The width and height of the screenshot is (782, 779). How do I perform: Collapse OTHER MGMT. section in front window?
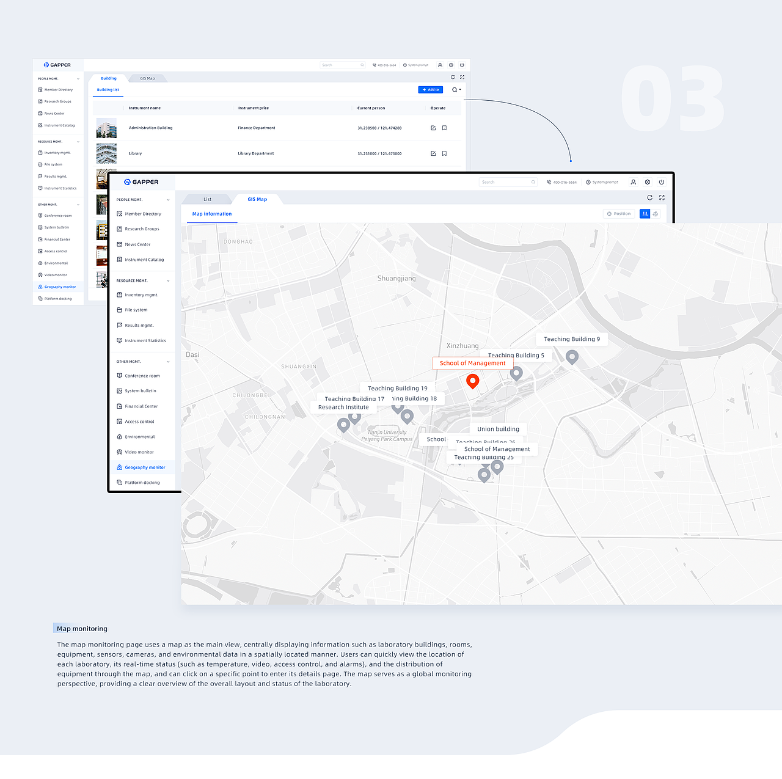coord(168,362)
